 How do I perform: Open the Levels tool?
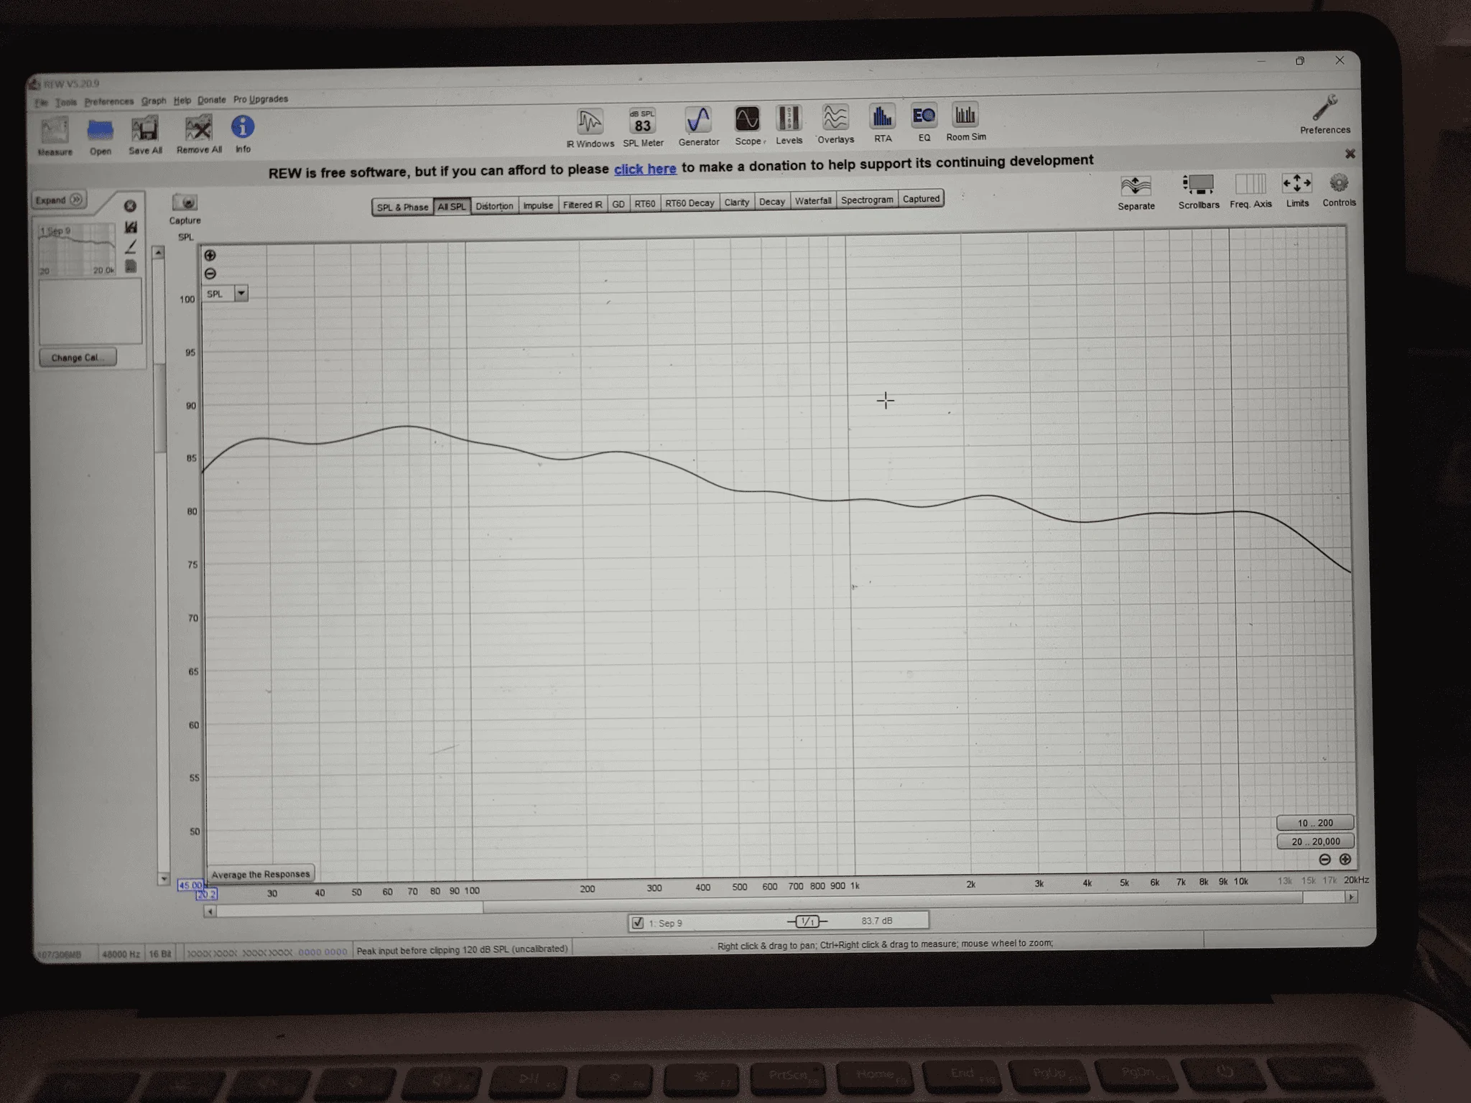[789, 124]
